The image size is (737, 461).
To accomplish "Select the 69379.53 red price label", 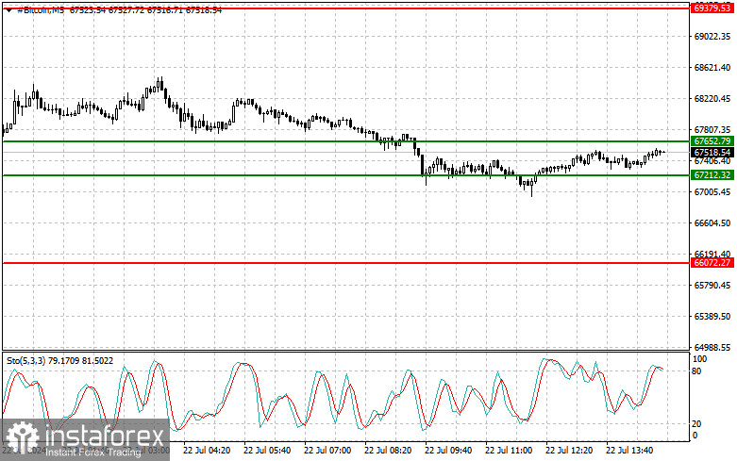I will point(712,8).
